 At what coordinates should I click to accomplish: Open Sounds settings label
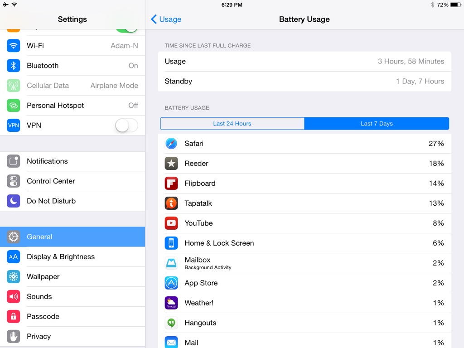coord(39,296)
